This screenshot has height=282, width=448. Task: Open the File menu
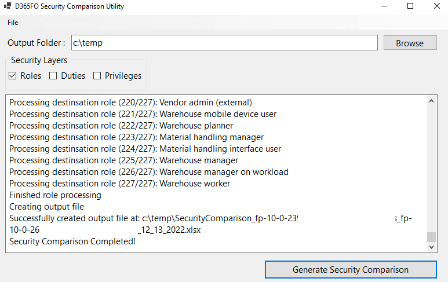click(13, 23)
